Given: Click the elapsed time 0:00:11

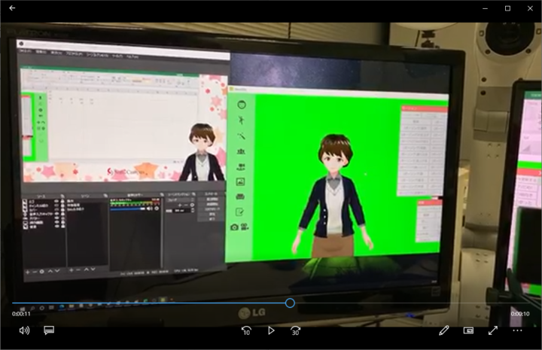Looking at the screenshot, I should pos(21,314).
